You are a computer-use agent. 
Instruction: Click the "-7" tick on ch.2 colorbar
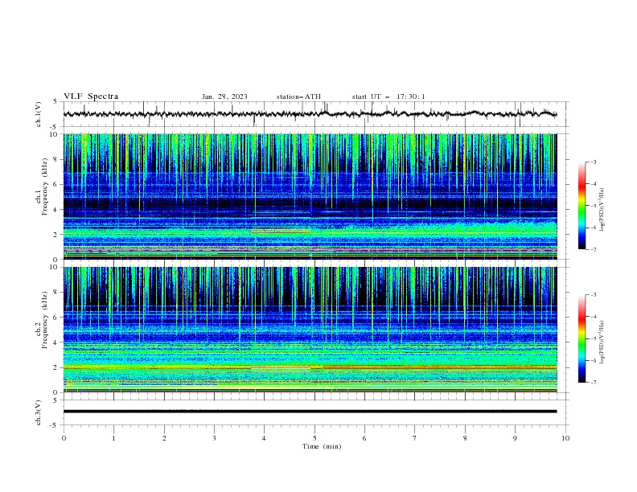coord(594,383)
